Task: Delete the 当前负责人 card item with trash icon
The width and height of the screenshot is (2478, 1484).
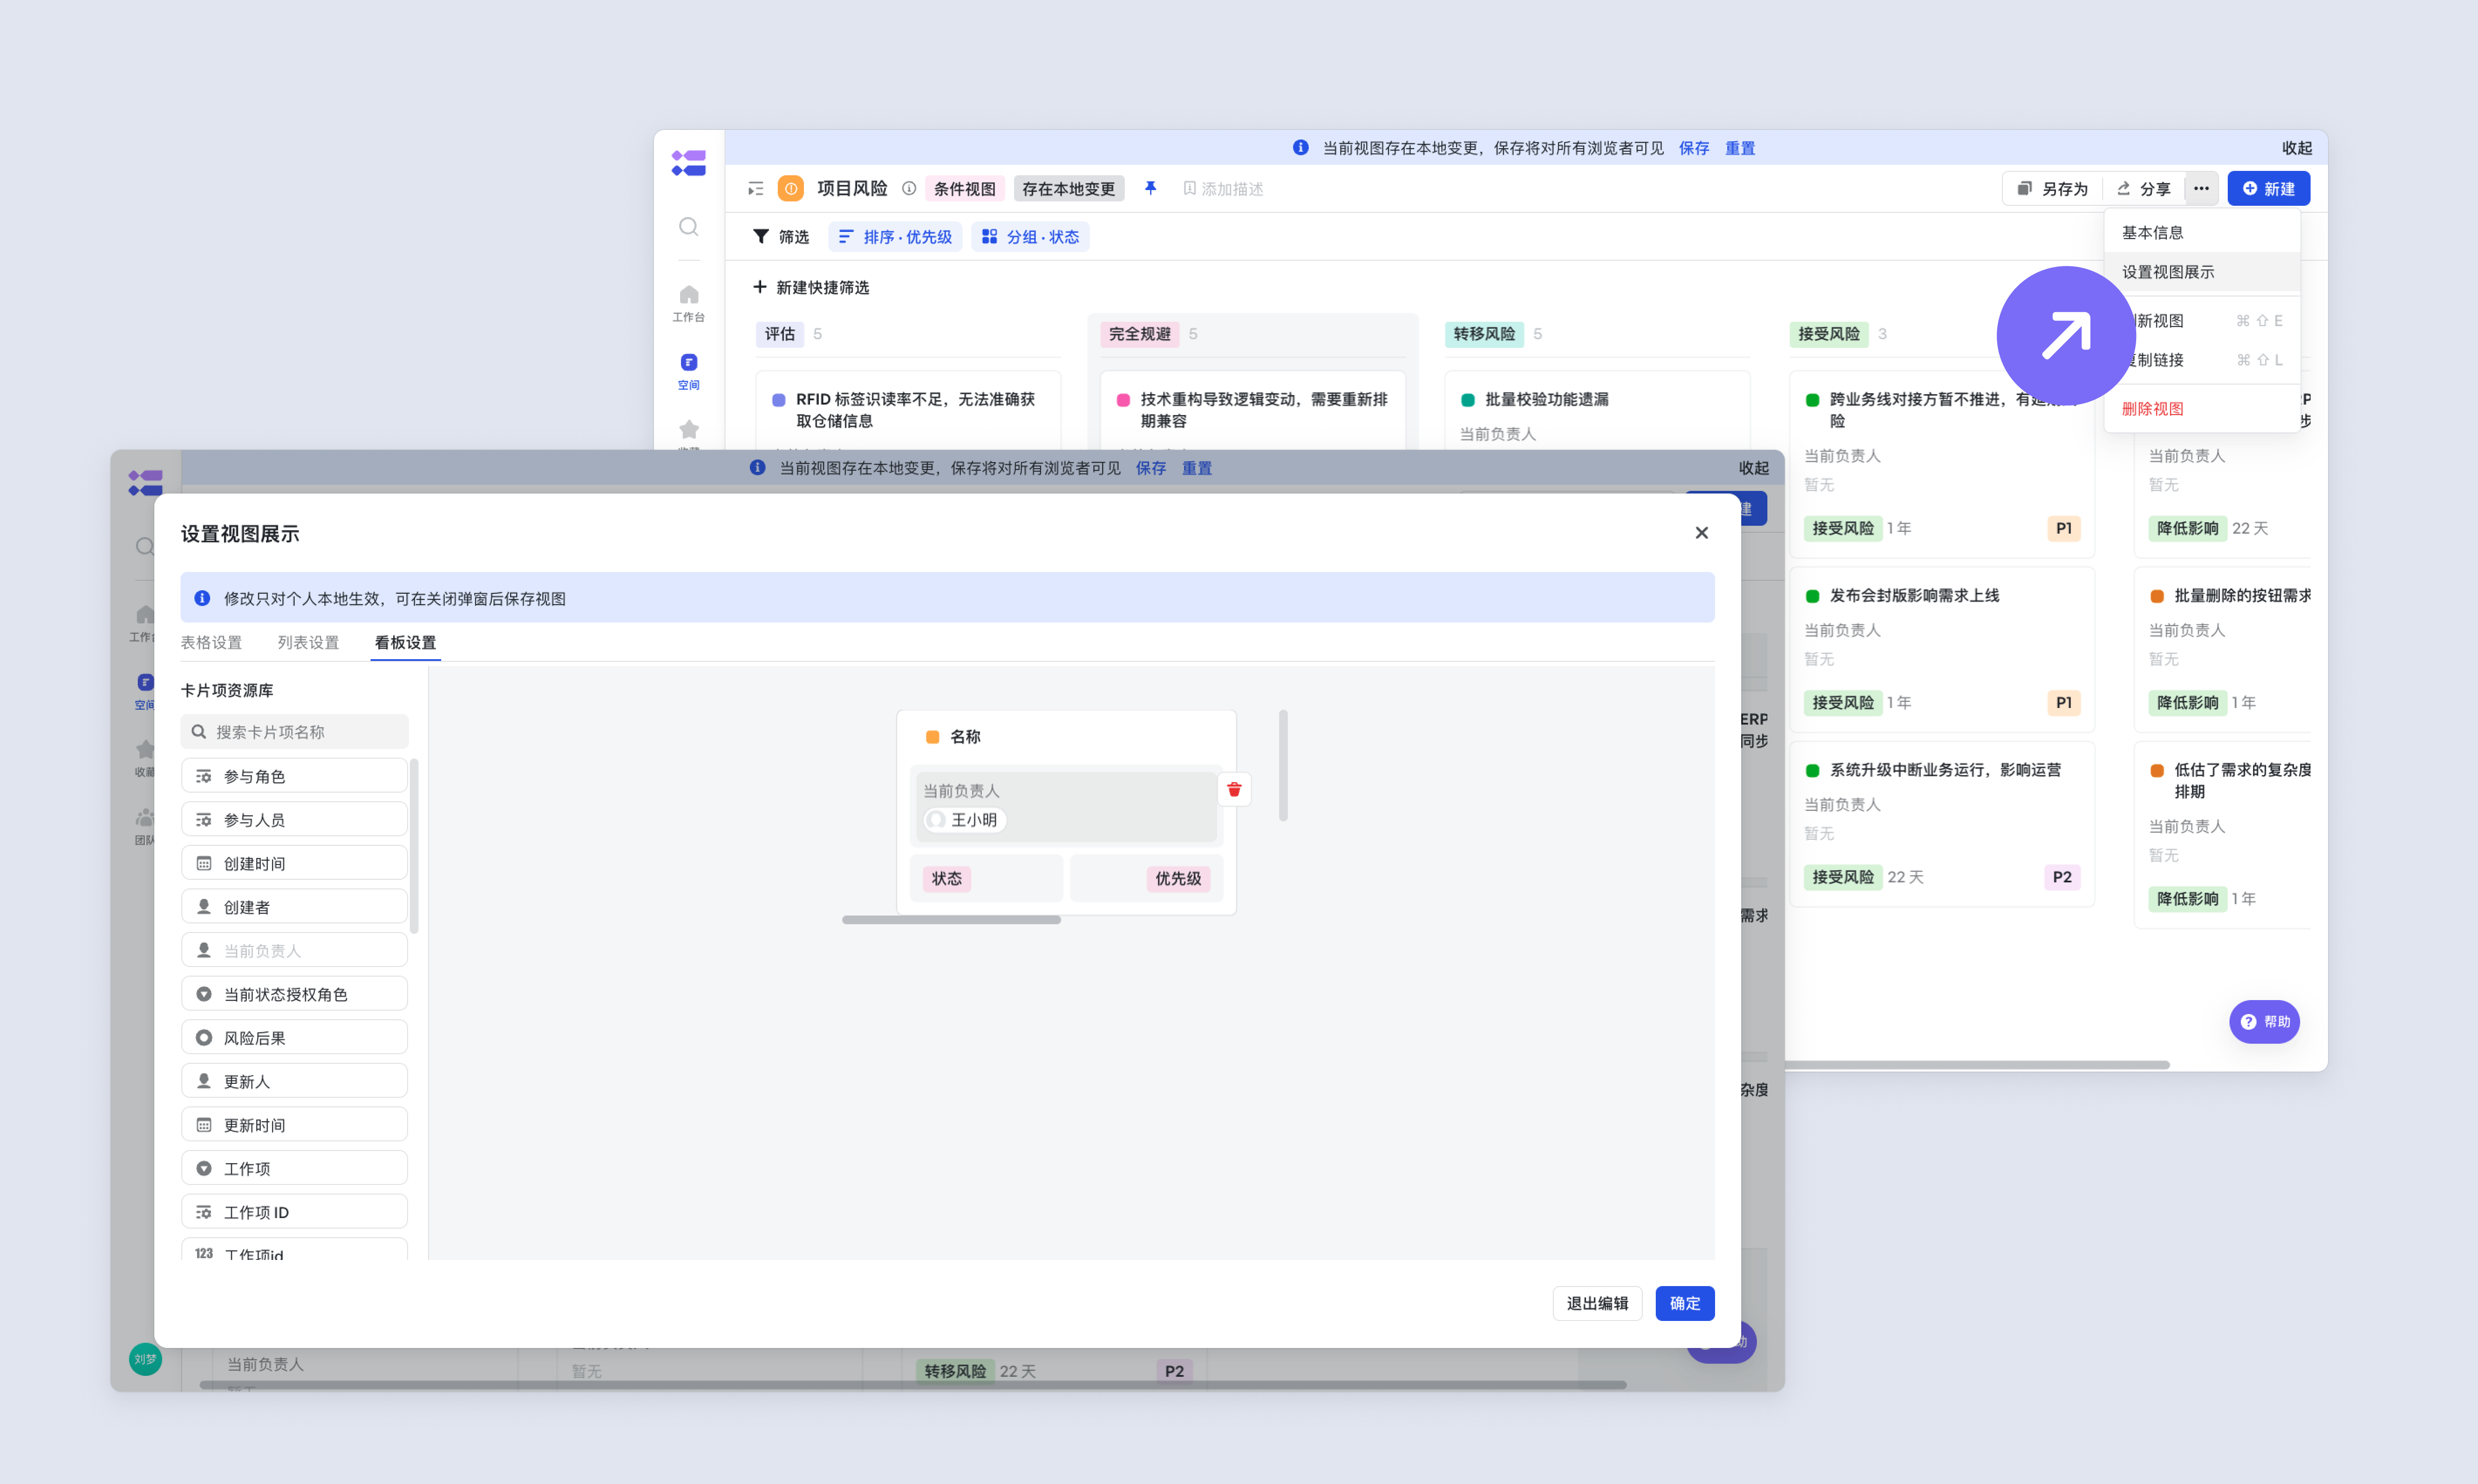Action: point(1234,790)
